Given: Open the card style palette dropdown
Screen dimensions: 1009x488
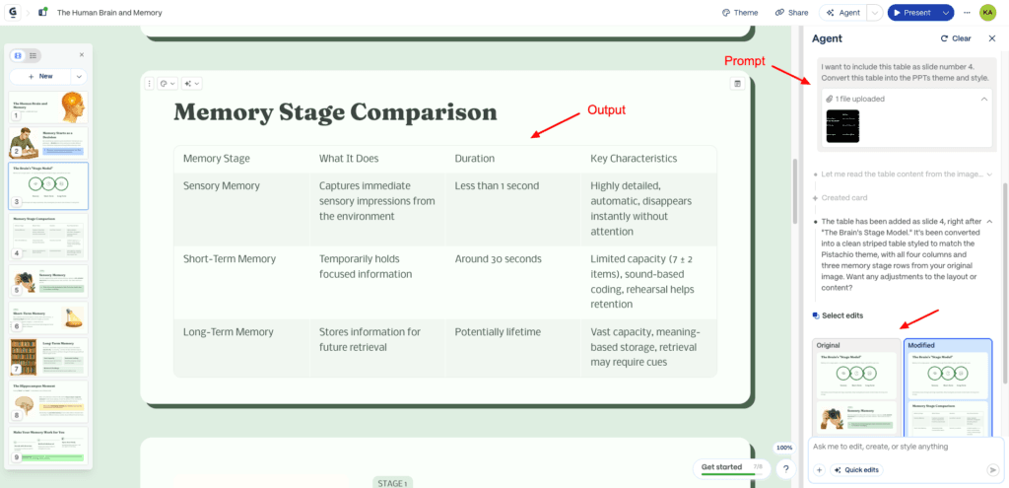Looking at the screenshot, I should (x=168, y=83).
